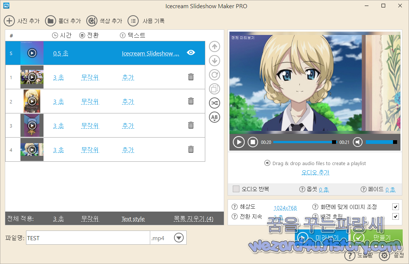Change slide 1 transition setting
409x264 pixels.
(90, 77)
